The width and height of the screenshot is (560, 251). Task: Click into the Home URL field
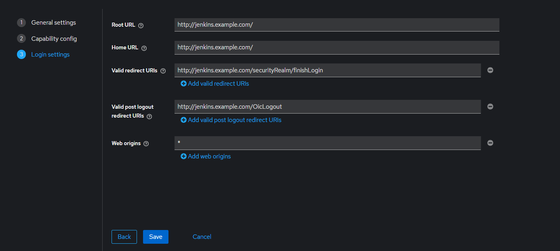337,47
